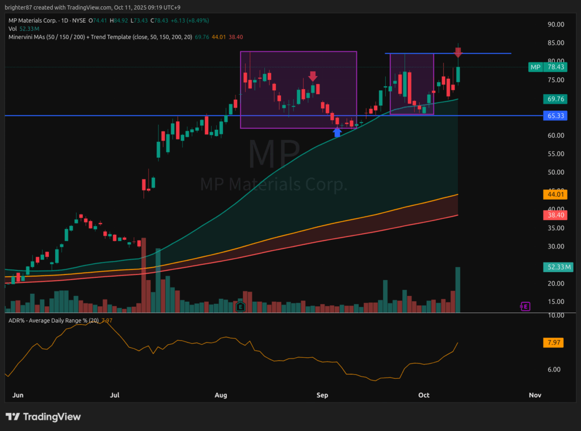
Task: Click the Oct label on time axis
Action: 423,395
